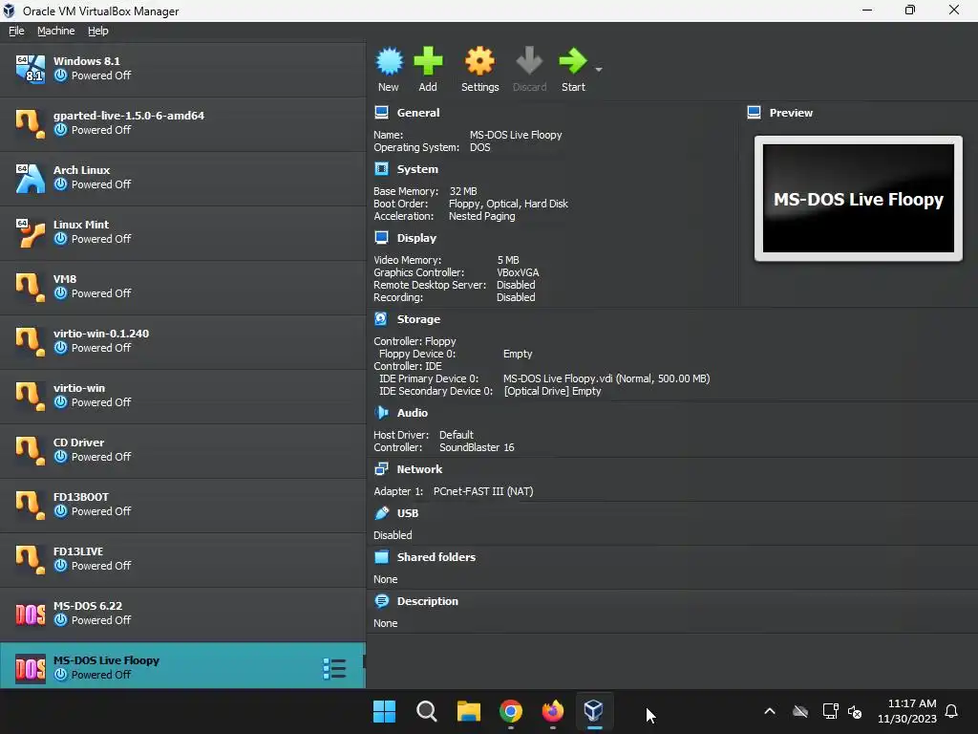
Task: Click the Storage section disk icon
Action: [381, 318]
